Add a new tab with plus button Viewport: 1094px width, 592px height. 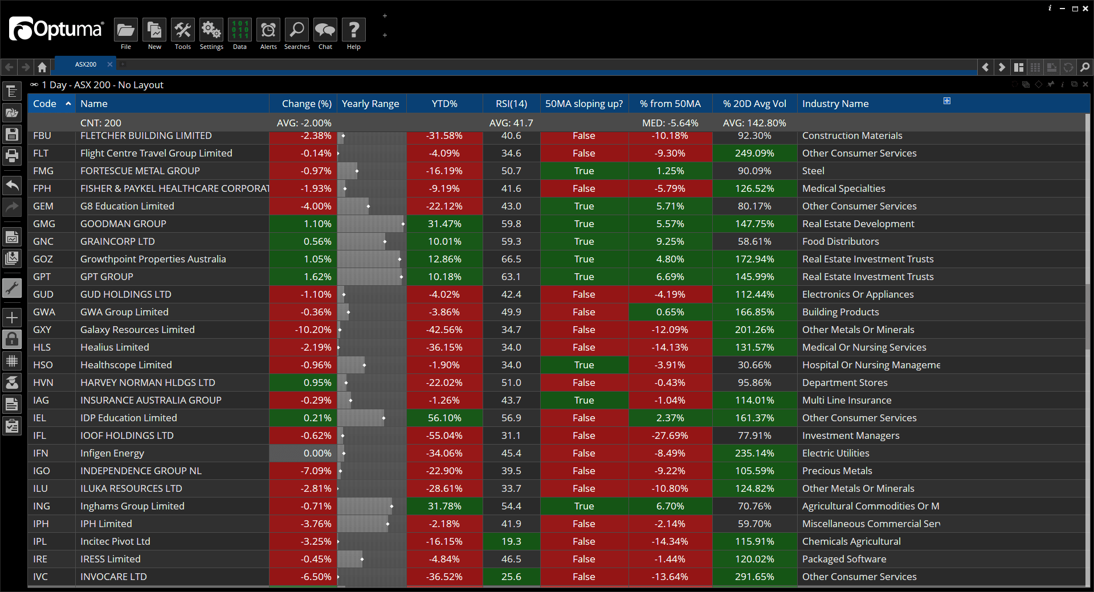[x=123, y=64]
